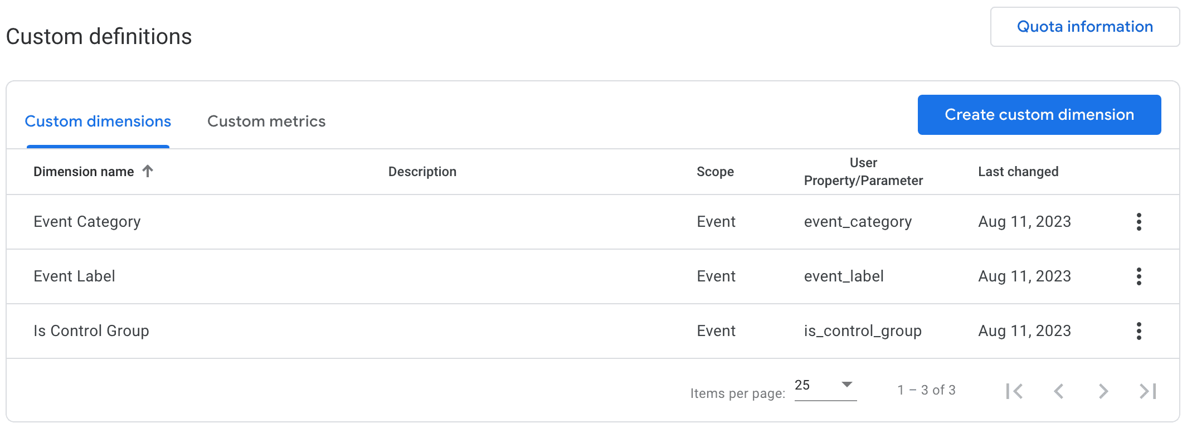The height and width of the screenshot is (428, 1187).
Task: Click the event_label parameter cell
Action: 844,276
